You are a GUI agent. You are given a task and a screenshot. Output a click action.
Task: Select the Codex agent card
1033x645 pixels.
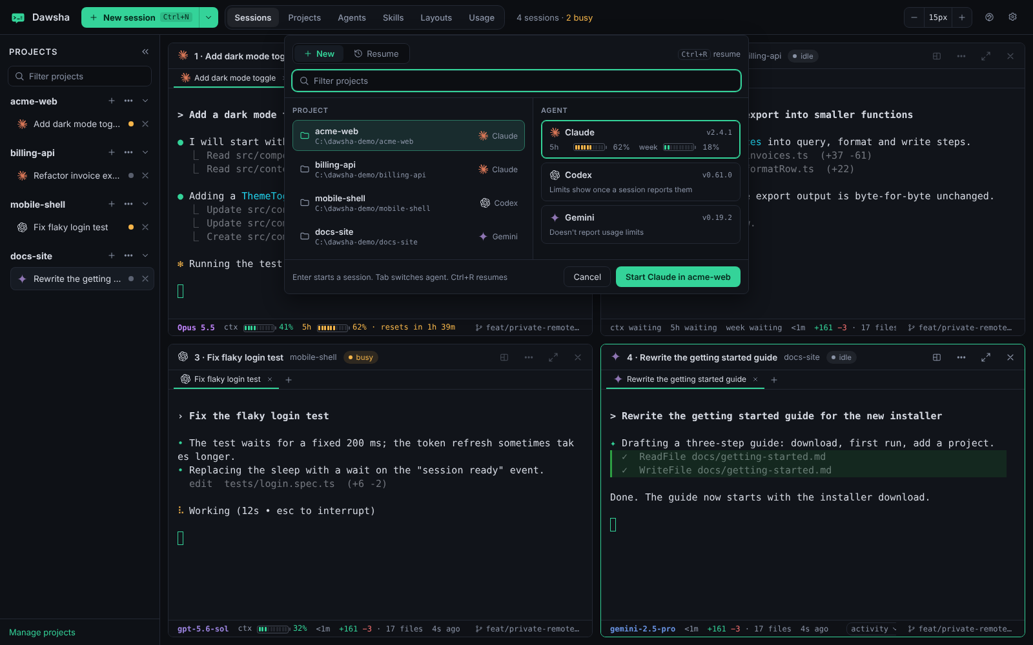[x=640, y=182]
